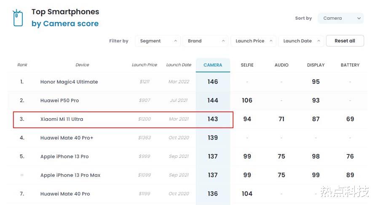Open the Huawei P50 Pro entry
Viewport: 375px width, 205px height.
point(59,101)
